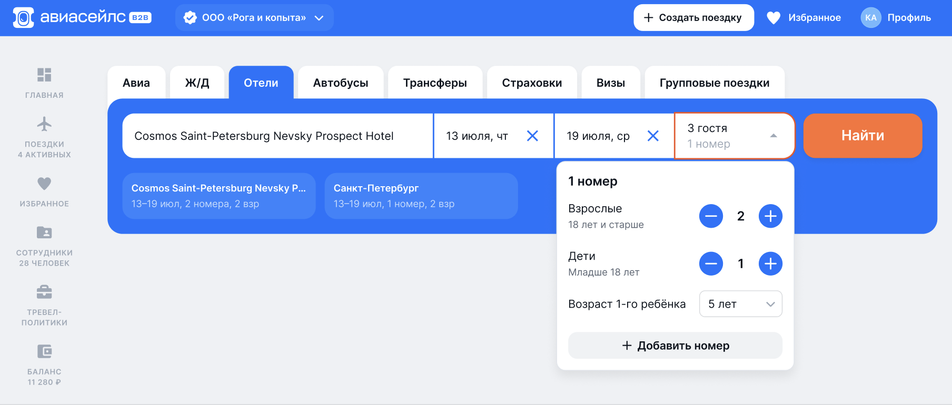The height and width of the screenshot is (405, 952).
Task: Increase the number of children
Action: [x=770, y=264]
